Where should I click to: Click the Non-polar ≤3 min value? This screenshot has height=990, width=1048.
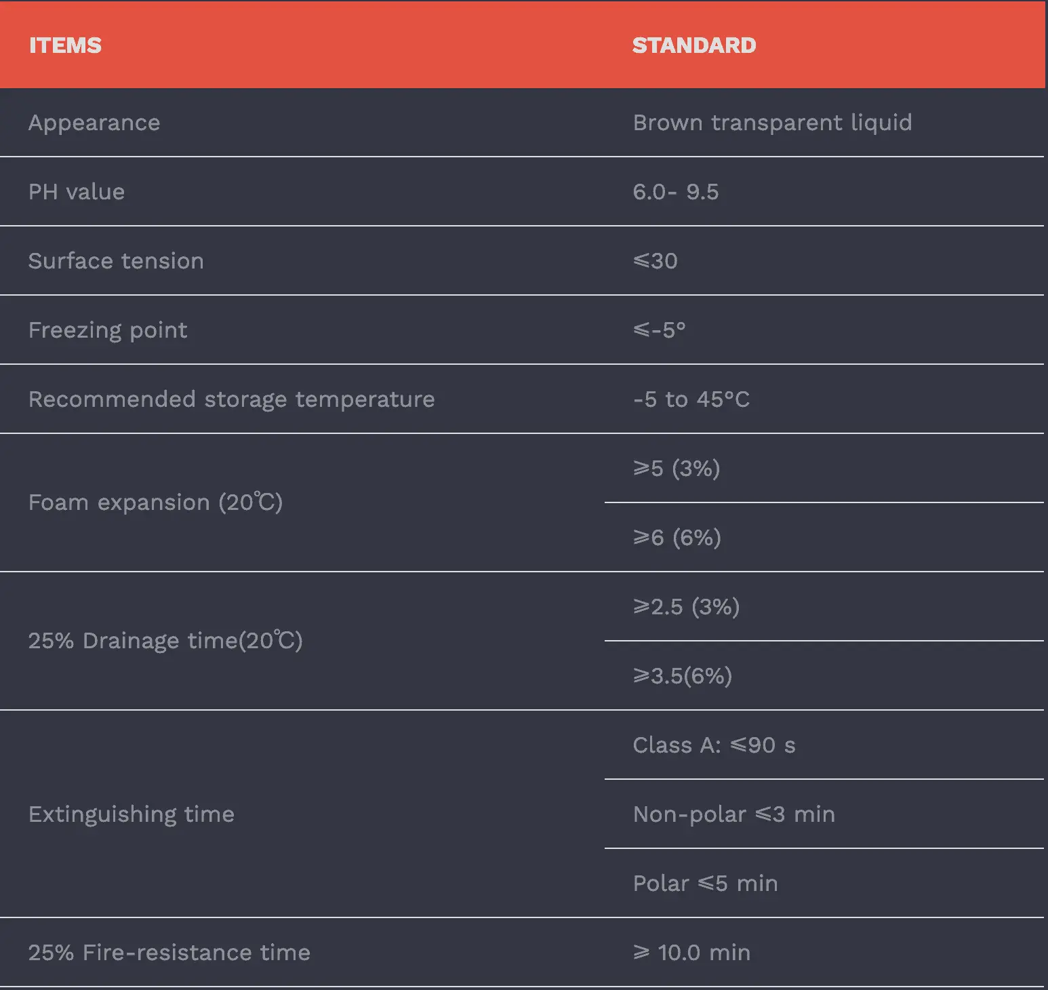pyautogui.click(x=733, y=814)
